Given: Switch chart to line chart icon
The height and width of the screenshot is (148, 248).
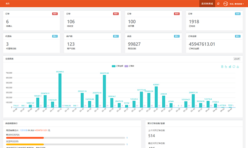Looking at the screenshot, I should [226, 66].
